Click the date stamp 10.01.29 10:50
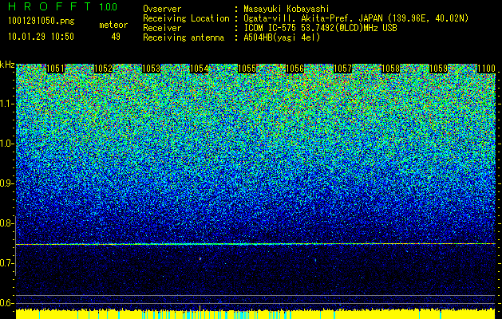 (x=41, y=37)
